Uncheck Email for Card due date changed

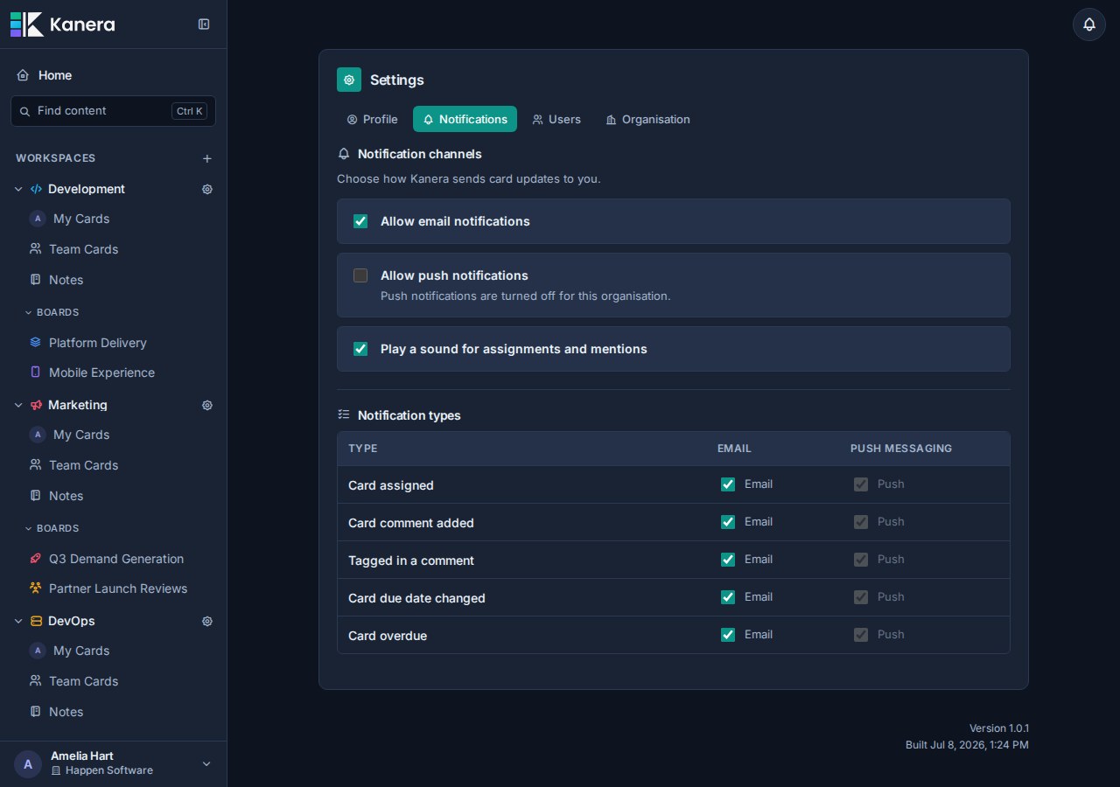pos(728,597)
